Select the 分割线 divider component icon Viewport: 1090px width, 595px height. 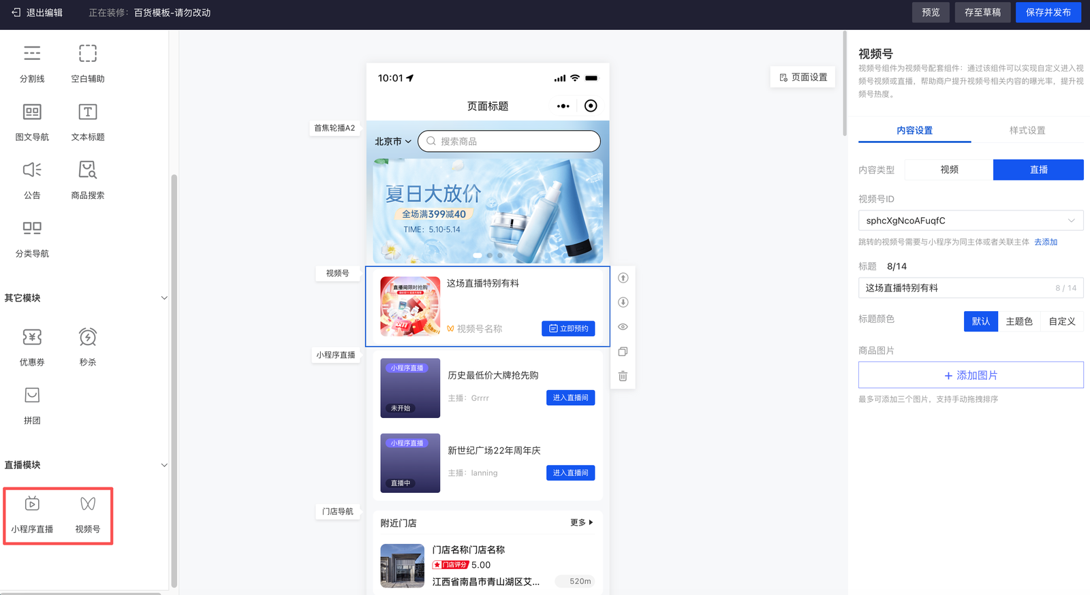click(32, 54)
